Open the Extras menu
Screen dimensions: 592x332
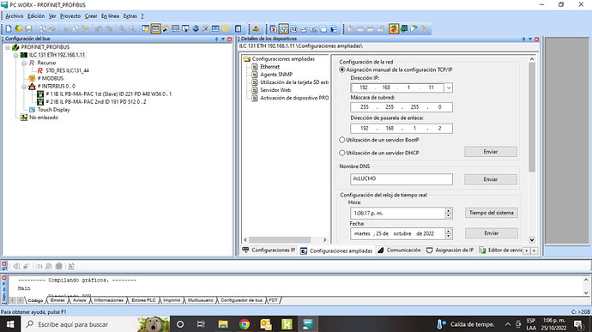(x=130, y=15)
